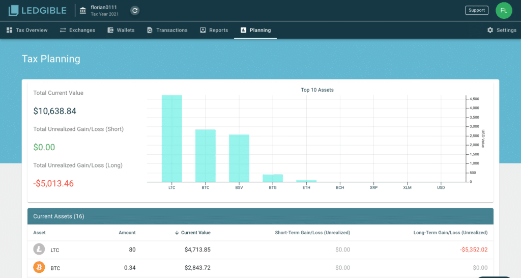
Task: Click the Top 10 Assets chart title
Action: [x=317, y=90]
